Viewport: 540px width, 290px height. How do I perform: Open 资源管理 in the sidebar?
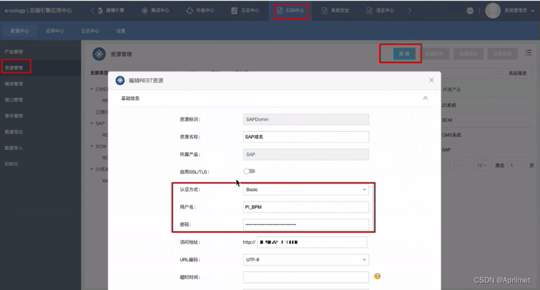[13, 68]
